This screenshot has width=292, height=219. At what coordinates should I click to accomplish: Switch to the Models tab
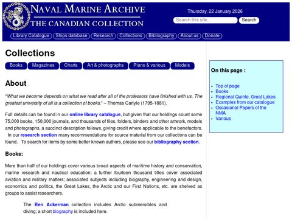pos(182,66)
